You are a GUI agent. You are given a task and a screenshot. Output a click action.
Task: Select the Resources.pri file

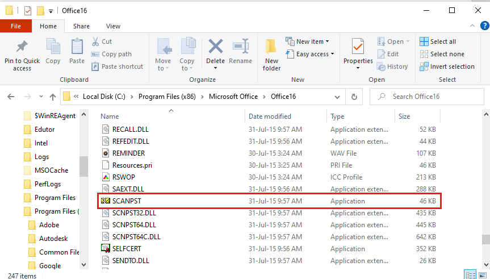click(269, 165)
